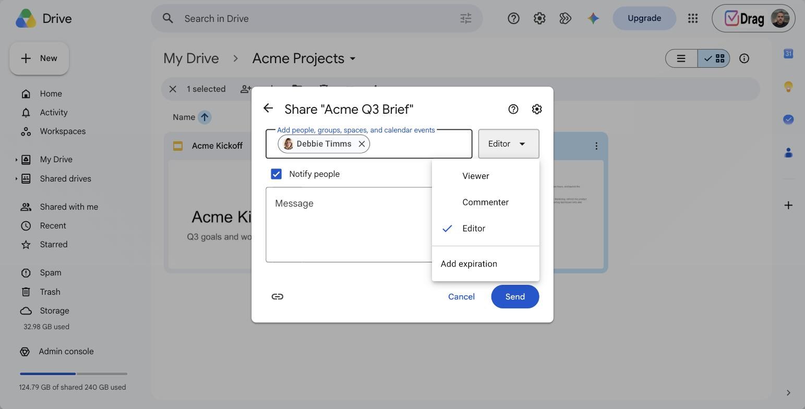
Task: Copy link using the chain icon
Action: click(x=278, y=296)
